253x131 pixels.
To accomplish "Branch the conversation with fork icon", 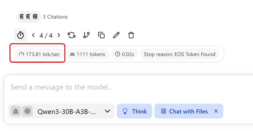I will click(x=86, y=35).
